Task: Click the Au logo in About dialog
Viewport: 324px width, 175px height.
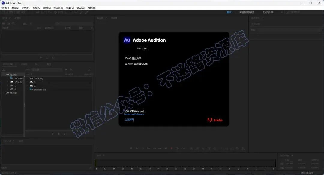Action: tap(127, 40)
